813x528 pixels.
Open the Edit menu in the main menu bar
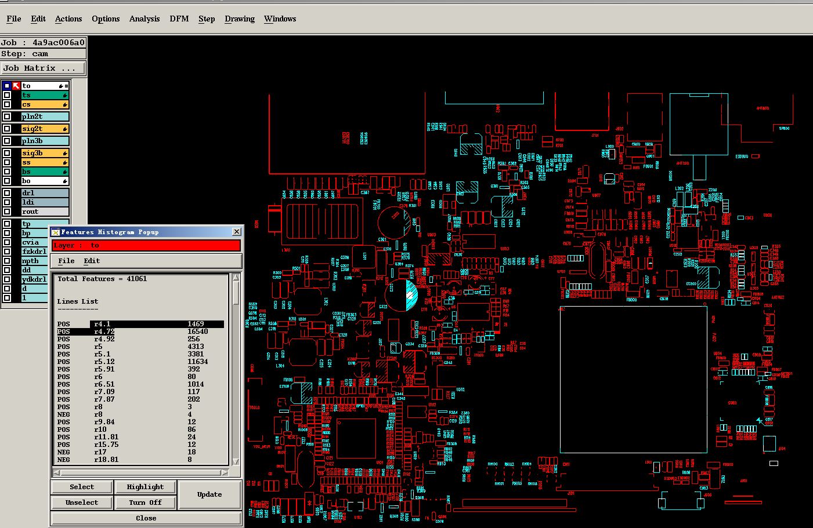click(x=38, y=19)
